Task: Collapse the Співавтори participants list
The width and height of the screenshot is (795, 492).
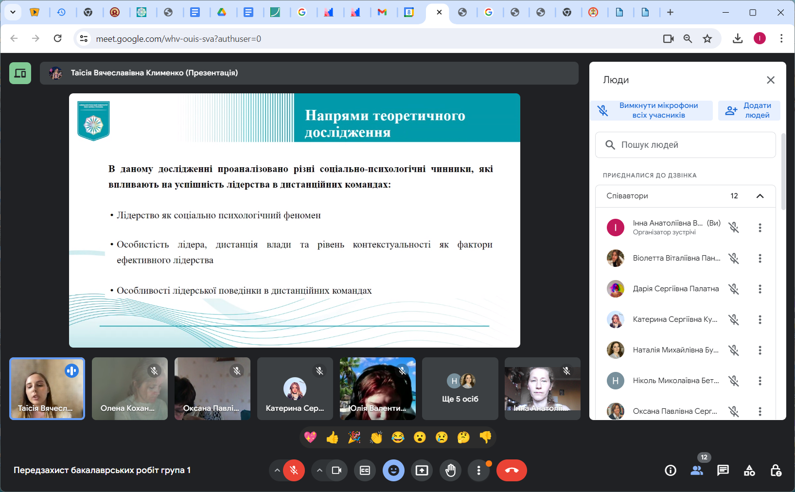Action: [760, 196]
